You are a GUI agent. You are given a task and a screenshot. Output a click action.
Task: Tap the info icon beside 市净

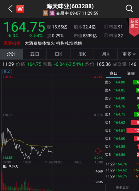point(106,36)
